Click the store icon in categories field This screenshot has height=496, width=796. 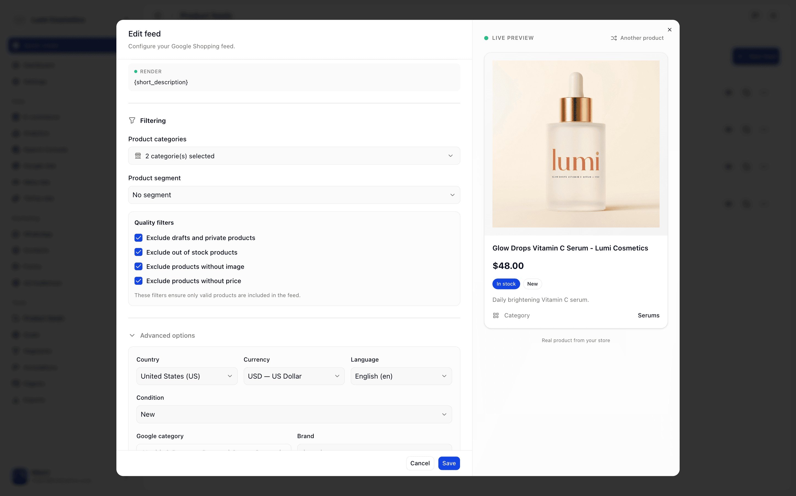138,156
